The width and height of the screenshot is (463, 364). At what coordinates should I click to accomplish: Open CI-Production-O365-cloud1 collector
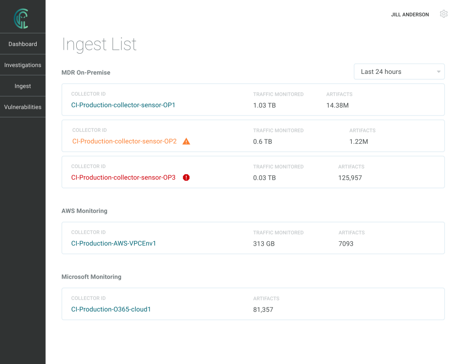[111, 309]
